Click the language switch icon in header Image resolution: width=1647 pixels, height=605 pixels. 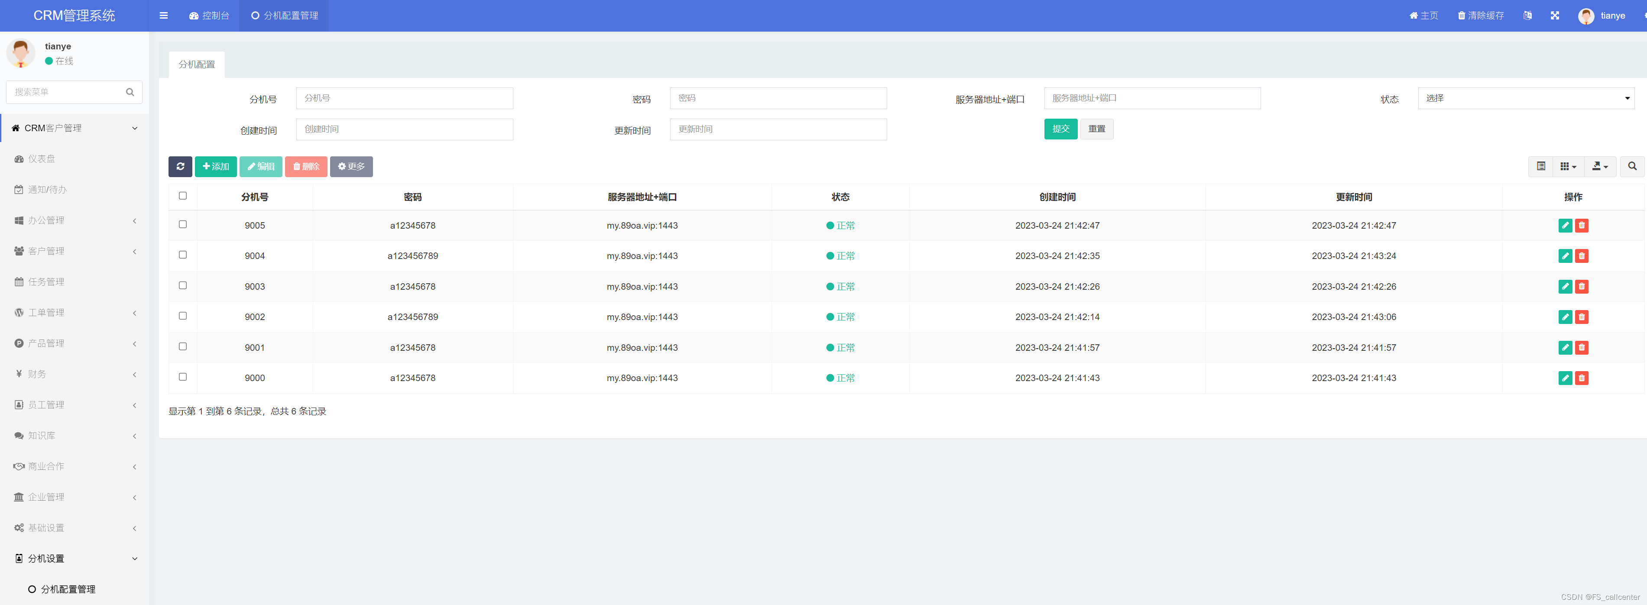(1527, 15)
